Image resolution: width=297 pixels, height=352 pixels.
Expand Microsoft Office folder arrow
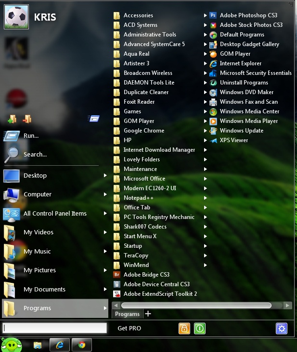coord(205,179)
